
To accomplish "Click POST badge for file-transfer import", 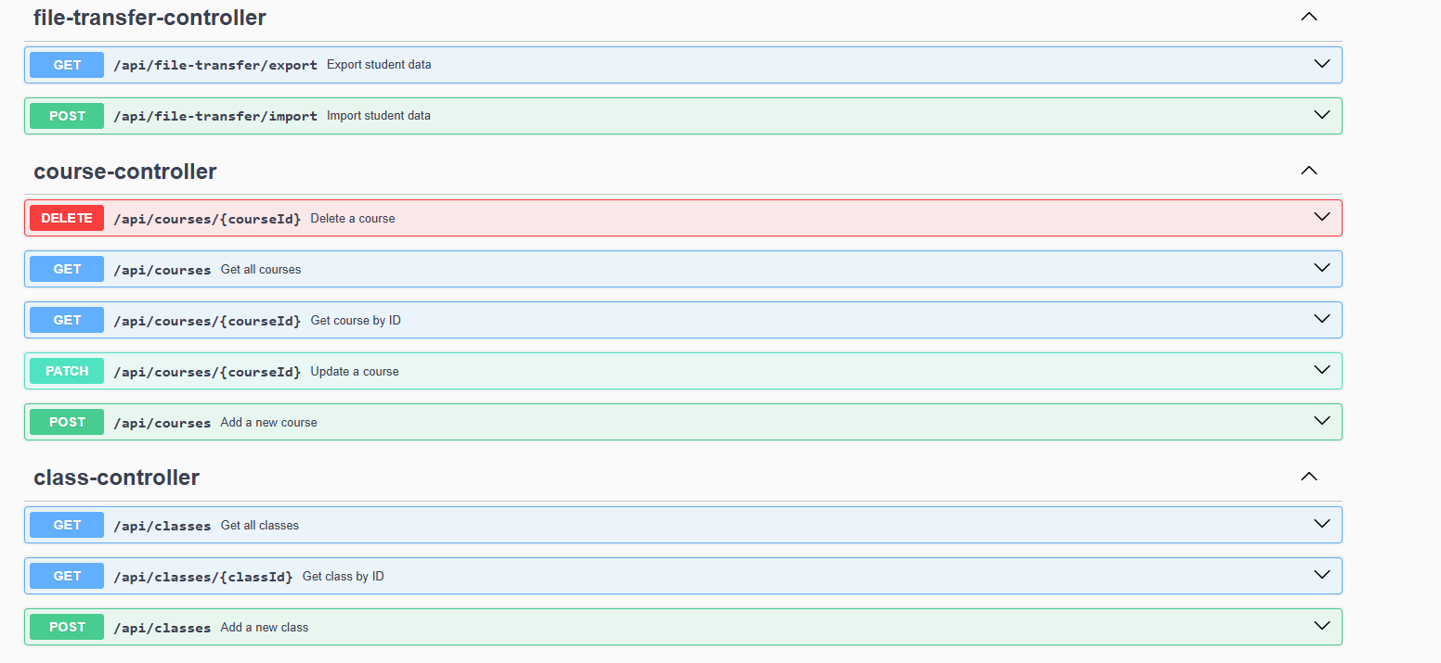I will tap(67, 116).
